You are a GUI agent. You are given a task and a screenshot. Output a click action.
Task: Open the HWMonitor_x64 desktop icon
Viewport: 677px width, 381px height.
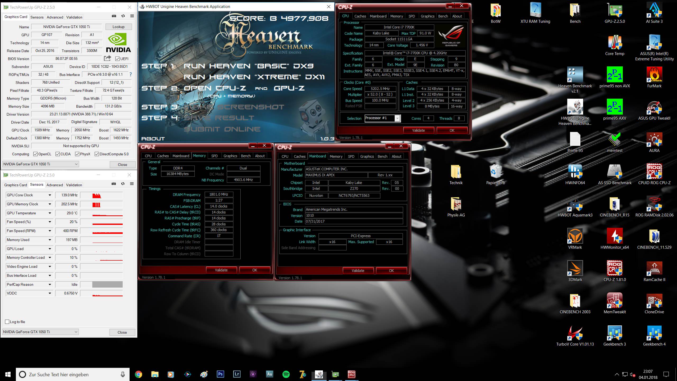click(x=615, y=239)
